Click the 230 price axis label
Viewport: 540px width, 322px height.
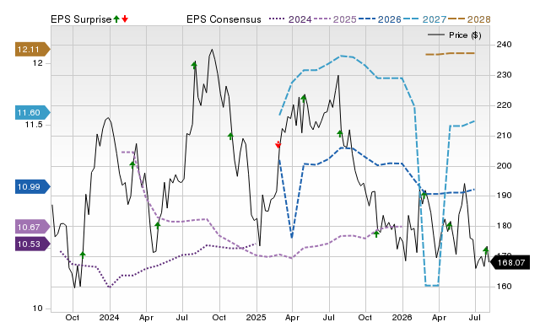coord(504,75)
